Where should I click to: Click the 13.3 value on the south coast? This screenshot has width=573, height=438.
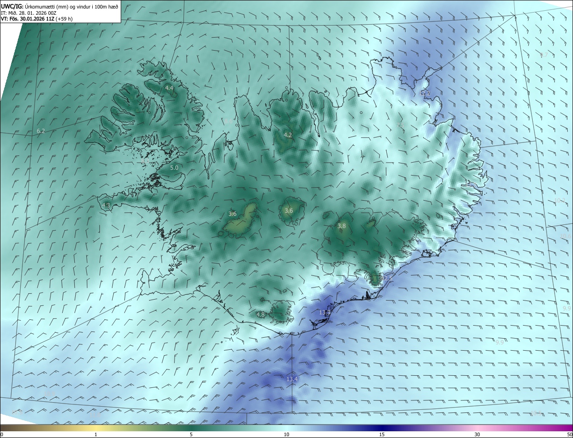point(325,312)
